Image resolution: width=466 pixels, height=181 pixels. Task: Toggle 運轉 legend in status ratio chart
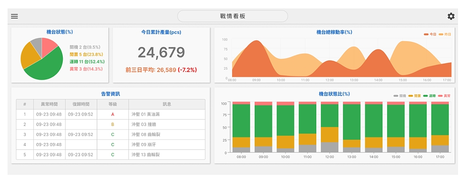point(429,96)
